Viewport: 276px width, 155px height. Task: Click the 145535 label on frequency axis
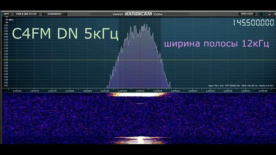coord(263,91)
